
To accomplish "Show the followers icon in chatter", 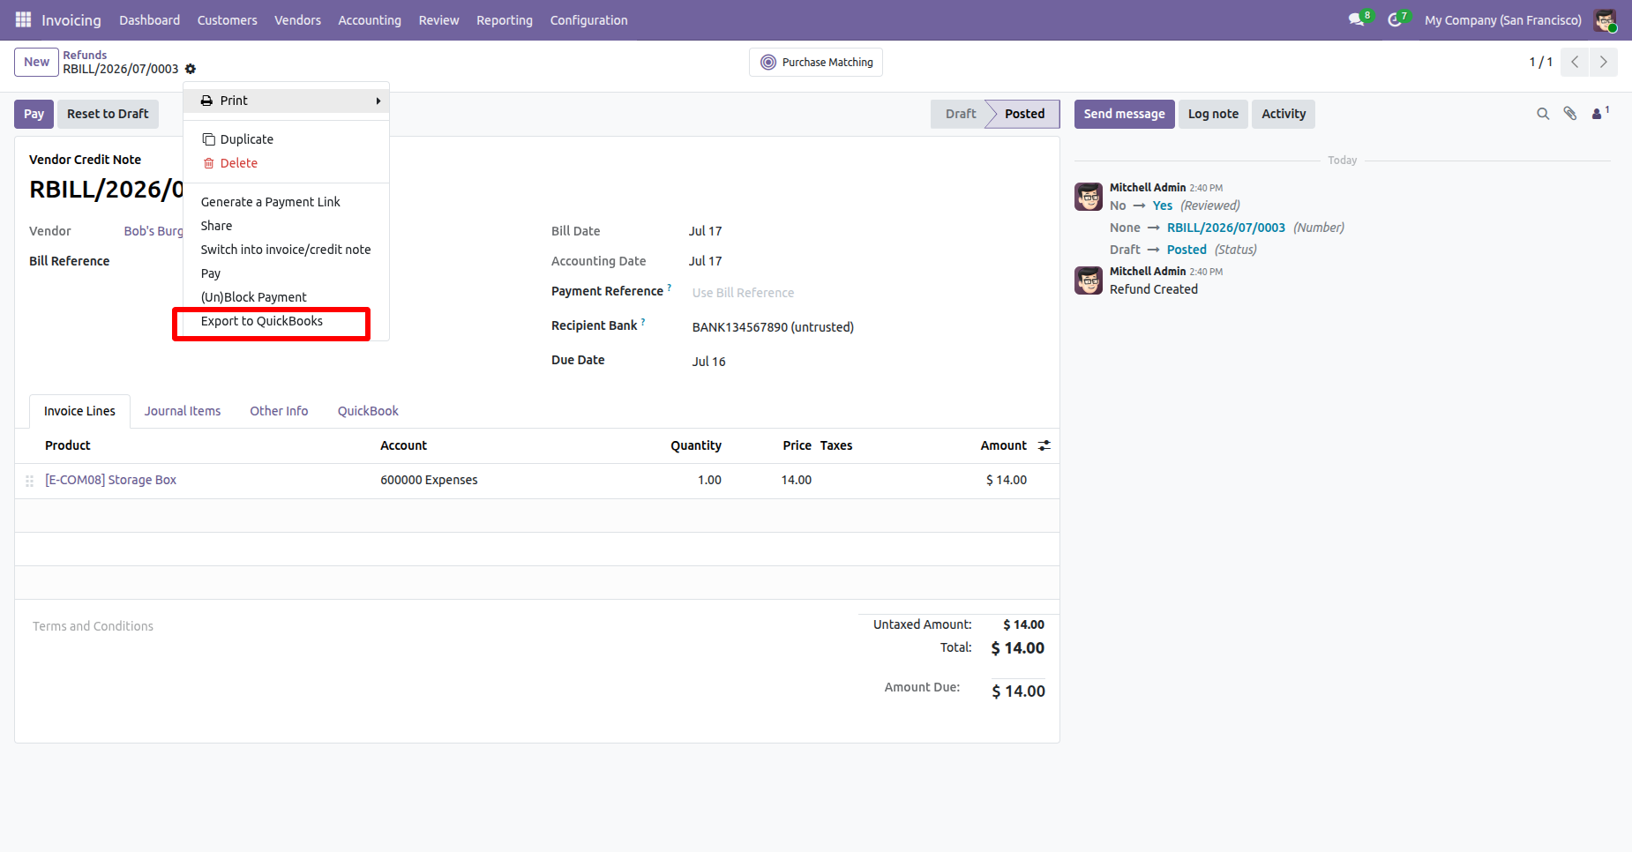I will click(x=1599, y=113).
